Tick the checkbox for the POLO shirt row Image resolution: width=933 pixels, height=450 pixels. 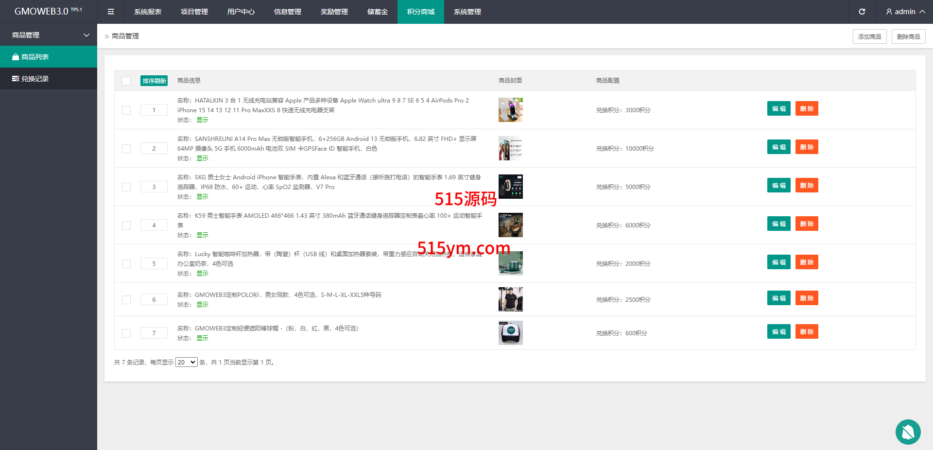tap(126, 300)
